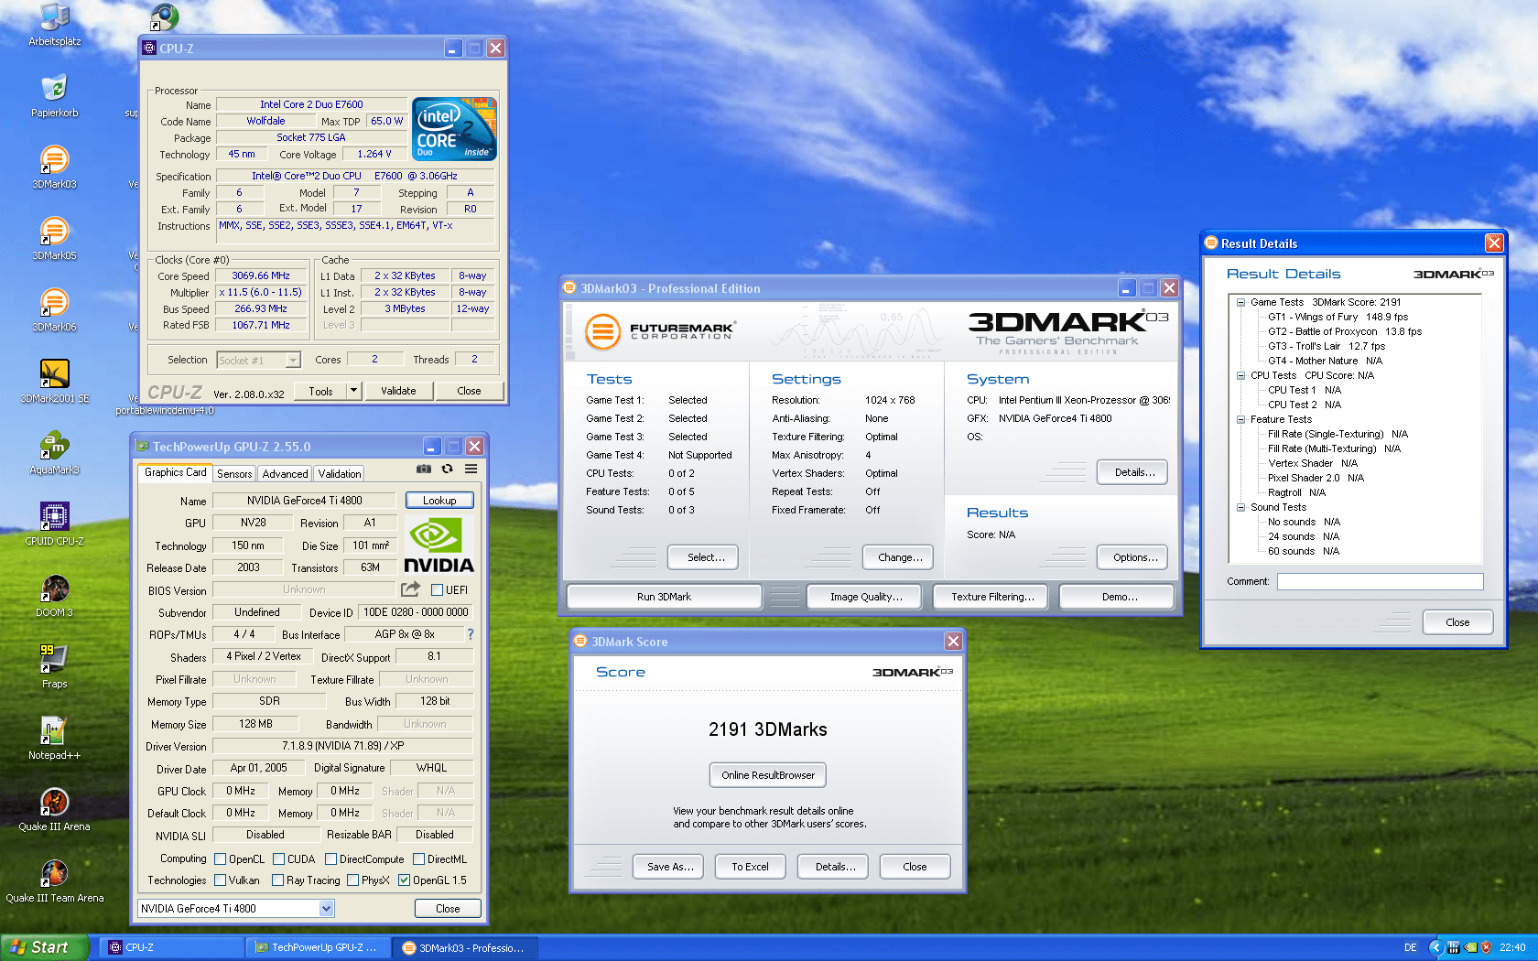
Task: Click the To Excel button
Action: click(750, 867)
